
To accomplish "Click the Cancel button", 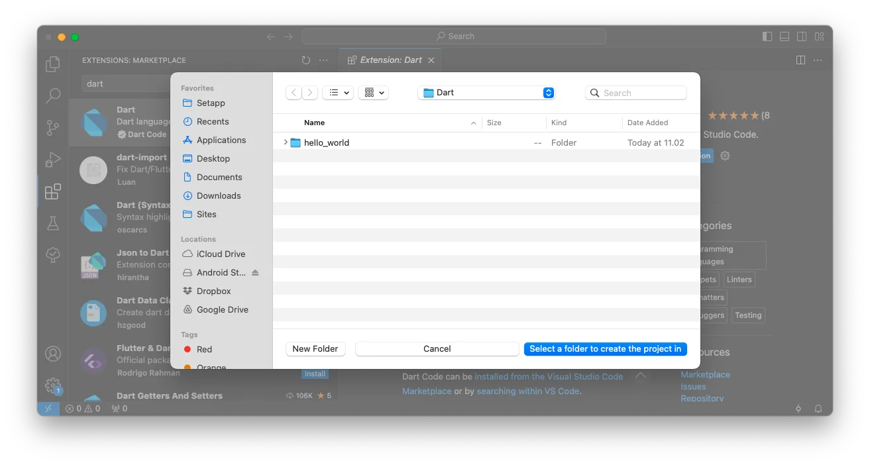I will pos(437,349).
